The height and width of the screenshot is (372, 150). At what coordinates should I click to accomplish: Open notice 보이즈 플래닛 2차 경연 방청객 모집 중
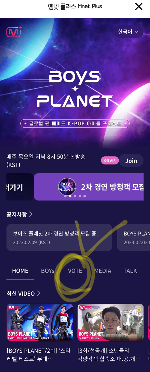point(59,237)
